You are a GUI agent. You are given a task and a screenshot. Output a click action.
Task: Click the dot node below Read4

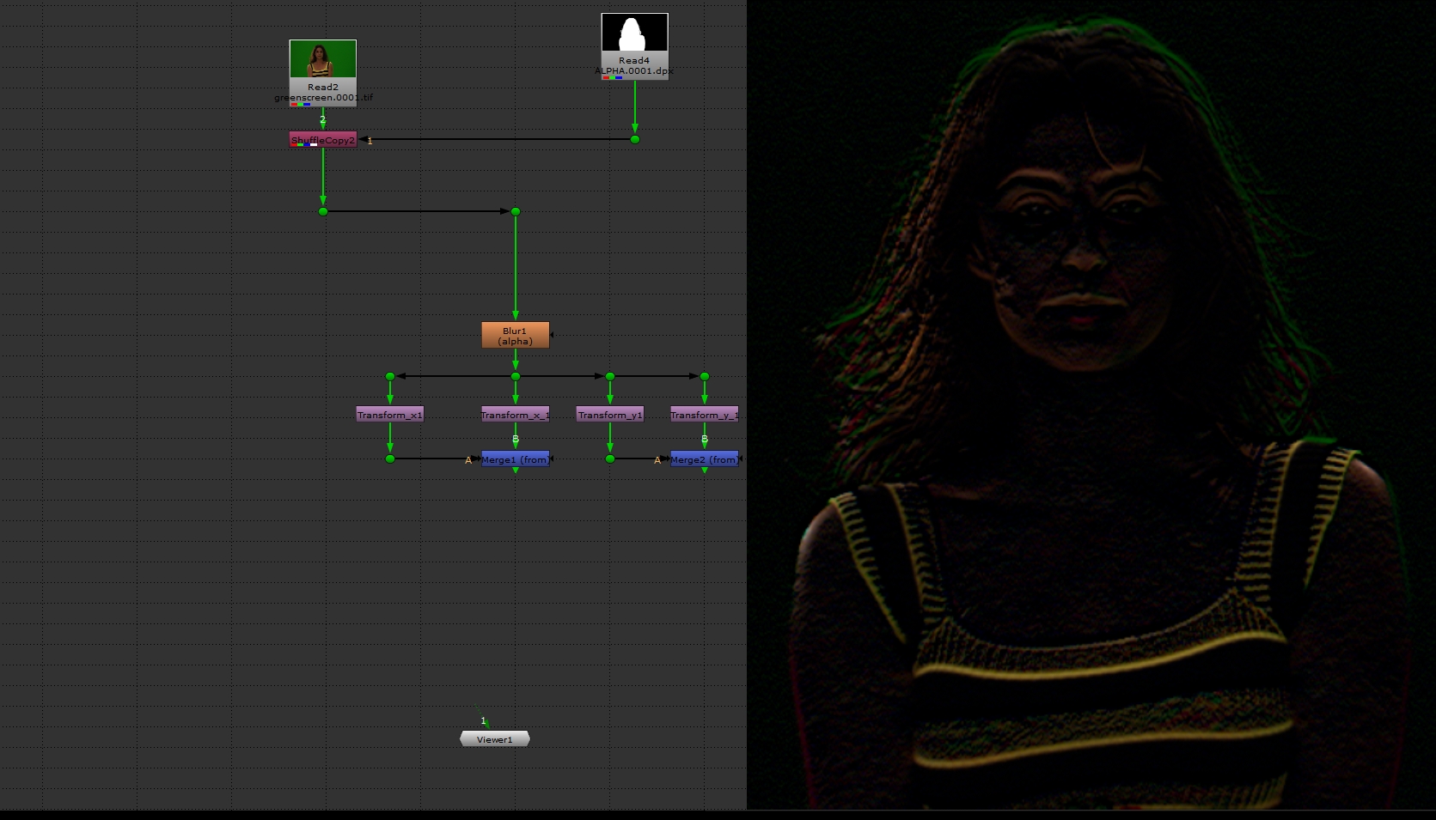pyautogui.click(x=635, y=139)
